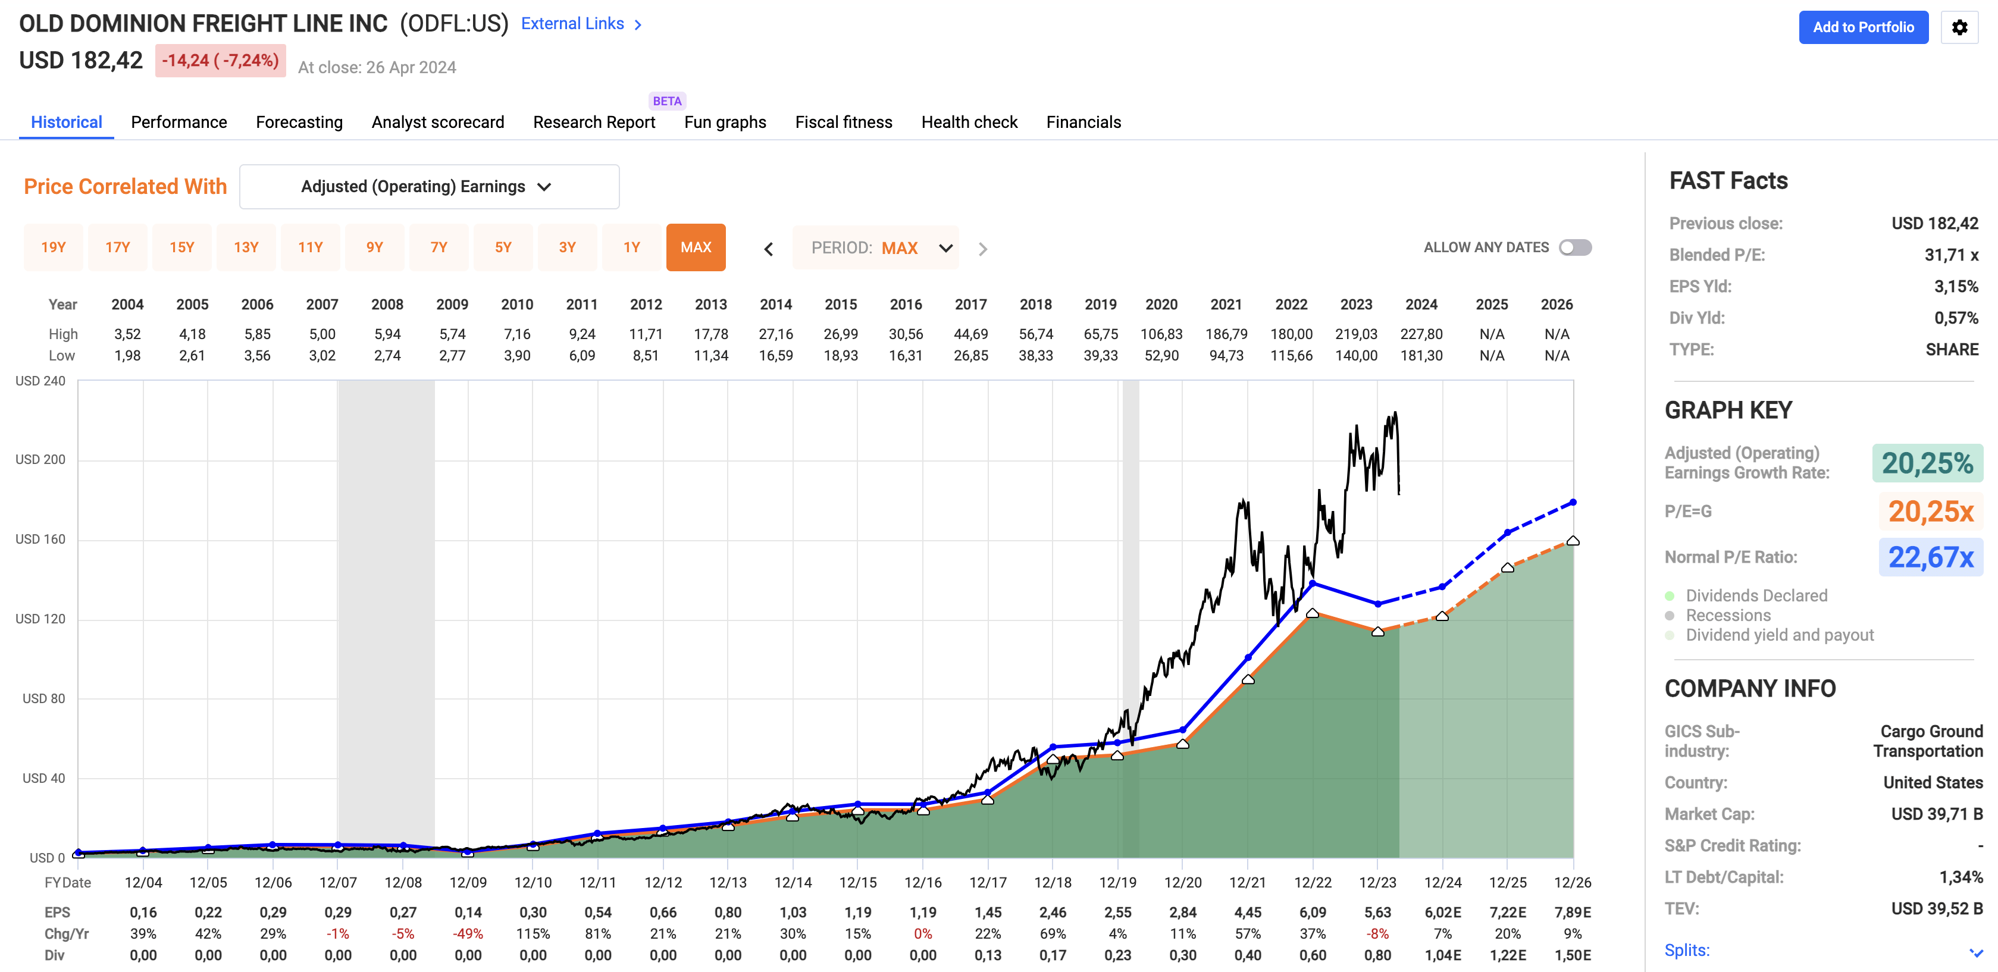This screenshot has height=972, width=1998.
Task: Click the -14,24 (-7,24%) price change badge
Action: pos(220,61)
